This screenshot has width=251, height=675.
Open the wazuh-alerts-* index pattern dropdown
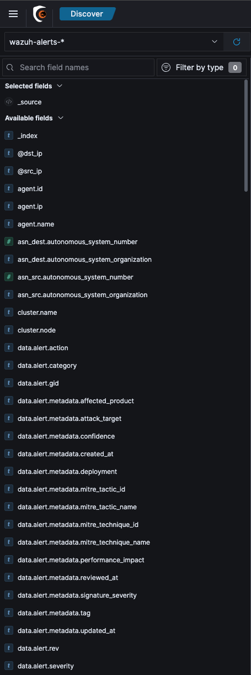[x=113, y=41]
